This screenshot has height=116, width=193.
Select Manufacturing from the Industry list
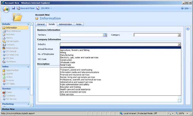coord(67,55)
